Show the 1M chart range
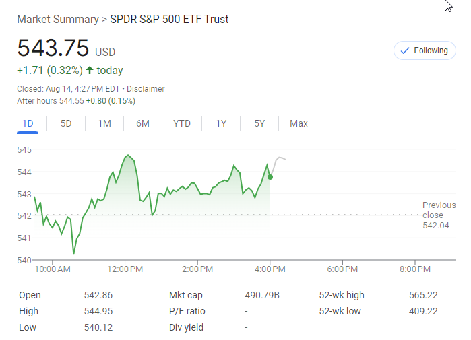 (104, 123)
